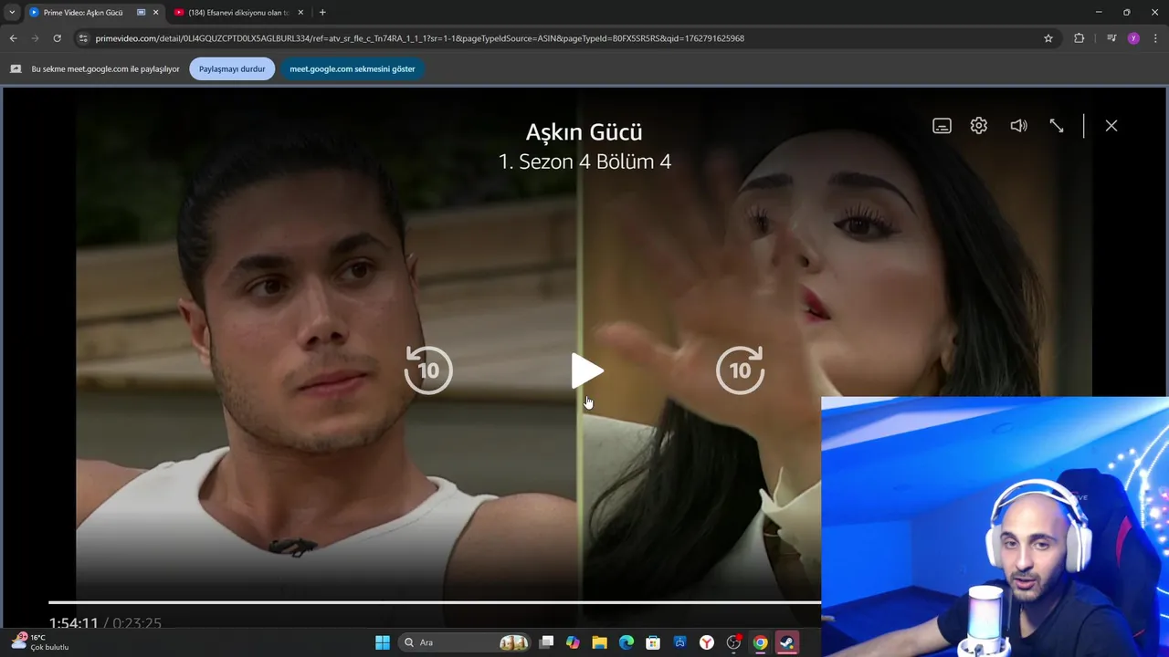Click the 1:54:11 elapsed time readout

click(74, 623)
